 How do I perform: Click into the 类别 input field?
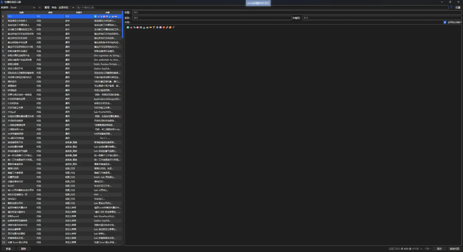(212, 18)
